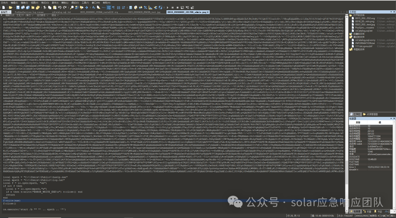Image resolution: width=396 pixels, height=218 pixels.
Task: Click the 类型 column header in inspector
Action: point(358,122)
